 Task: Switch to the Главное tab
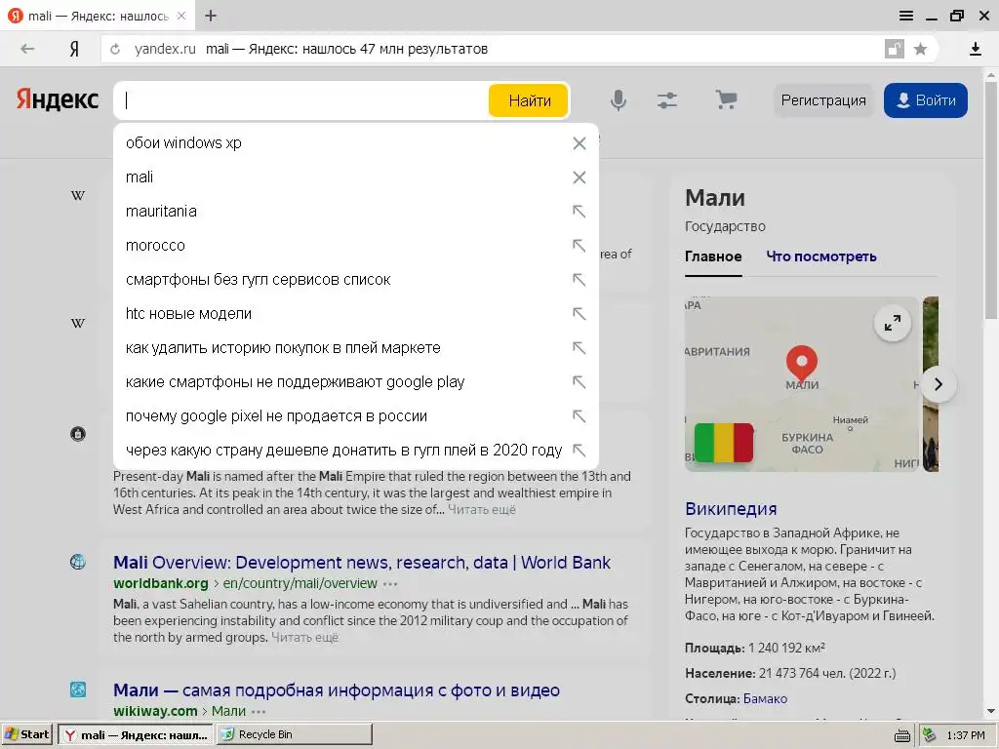[713, 256]
